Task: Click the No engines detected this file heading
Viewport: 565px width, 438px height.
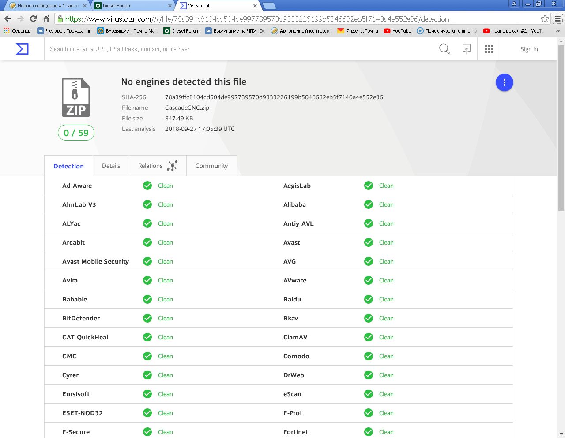Action: (184, 82)
